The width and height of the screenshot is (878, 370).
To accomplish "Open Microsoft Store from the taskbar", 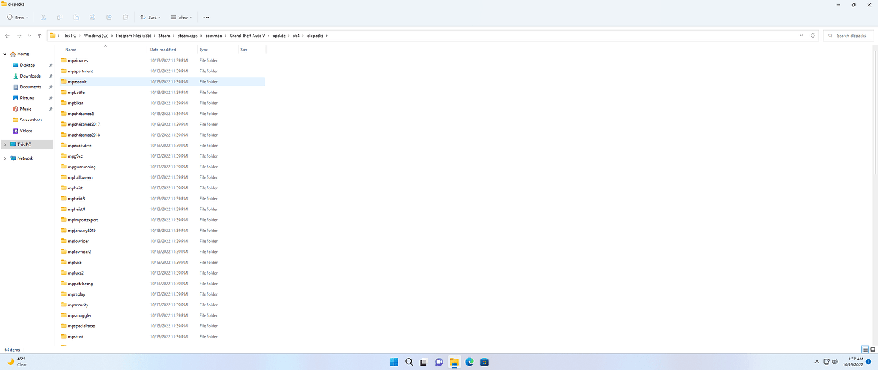I will pos(484,361).
